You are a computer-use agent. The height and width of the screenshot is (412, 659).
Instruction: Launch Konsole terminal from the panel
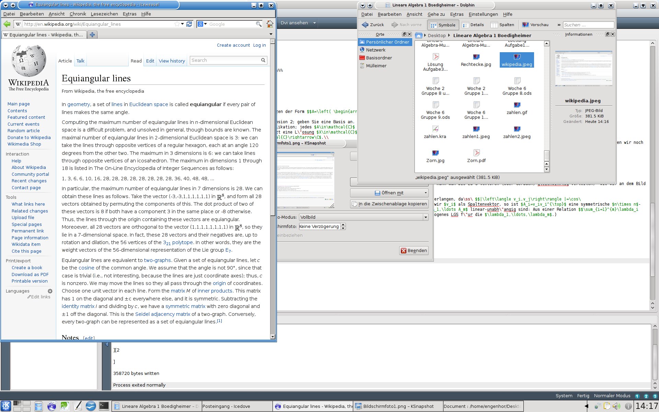tap(104, 406)
